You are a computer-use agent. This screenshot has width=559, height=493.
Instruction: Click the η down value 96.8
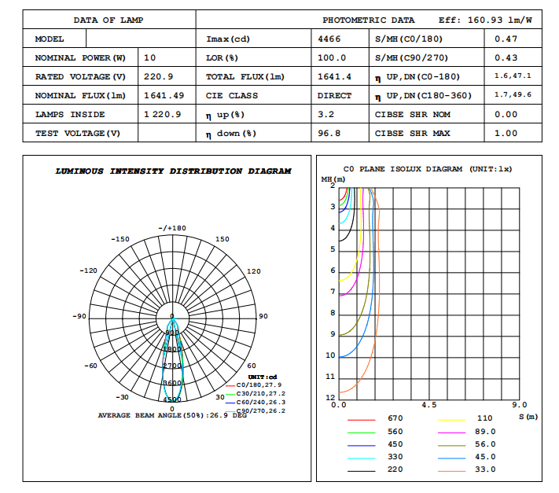coord(329,134)
